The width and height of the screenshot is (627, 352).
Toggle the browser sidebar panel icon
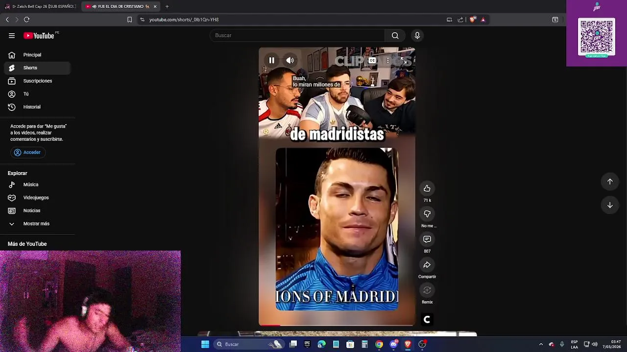[555, 20]
